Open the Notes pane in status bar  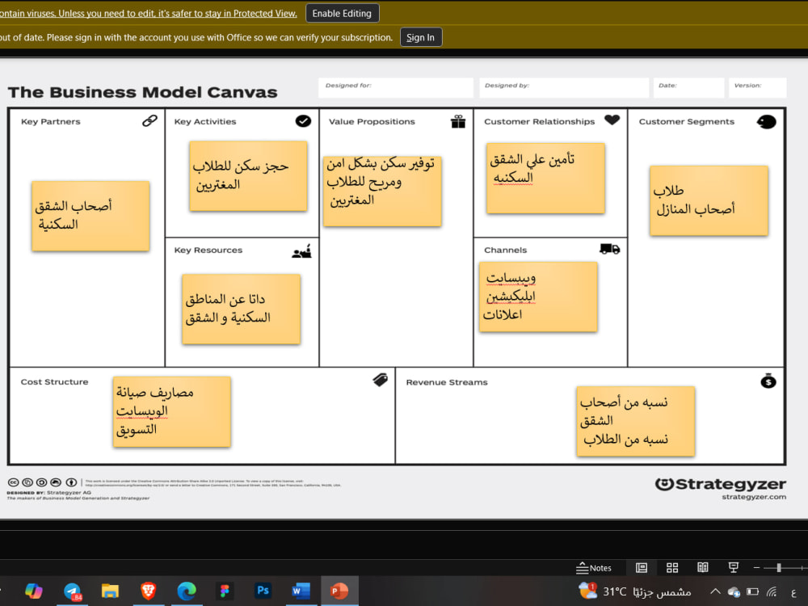(x=594, y=568)
